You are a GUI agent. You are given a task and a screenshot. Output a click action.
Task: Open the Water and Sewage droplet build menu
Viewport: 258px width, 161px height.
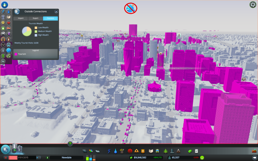(115, 151)
